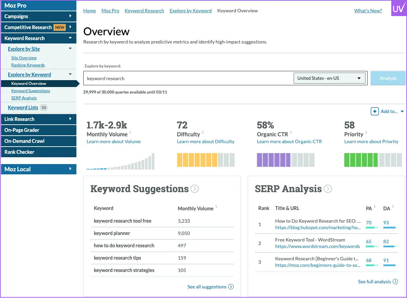The image size is (407, 298).
Task: Click the Monthly Volume info icon in overview
Action: tap(130, 132)
